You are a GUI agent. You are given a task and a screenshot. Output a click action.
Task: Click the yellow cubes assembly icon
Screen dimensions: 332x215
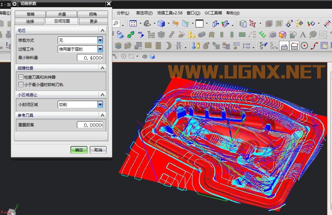tap(191, 35)
